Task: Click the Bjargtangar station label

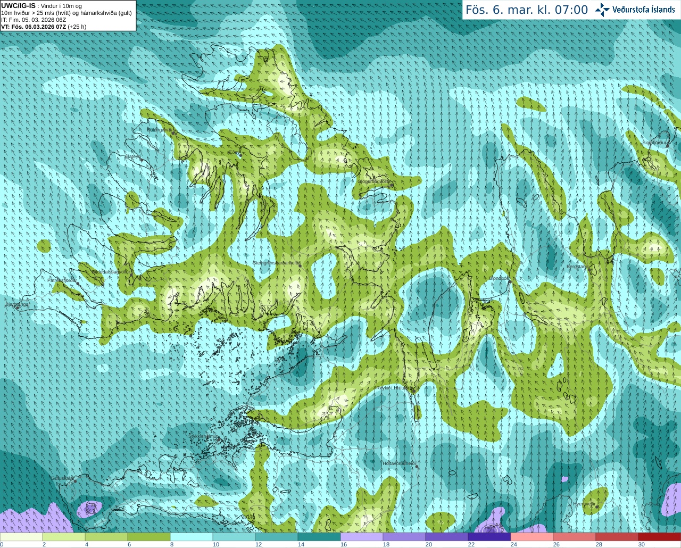Action: [x=18, y=304]
